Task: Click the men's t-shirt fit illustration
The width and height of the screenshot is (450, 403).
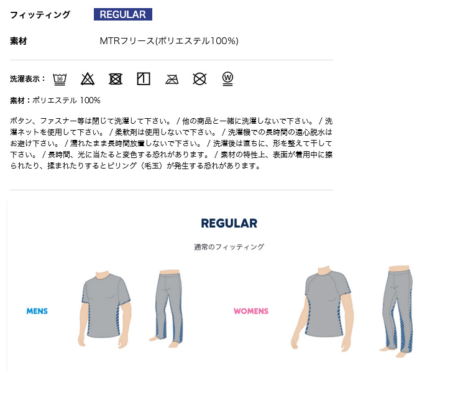Action: [x=105, y=309]
